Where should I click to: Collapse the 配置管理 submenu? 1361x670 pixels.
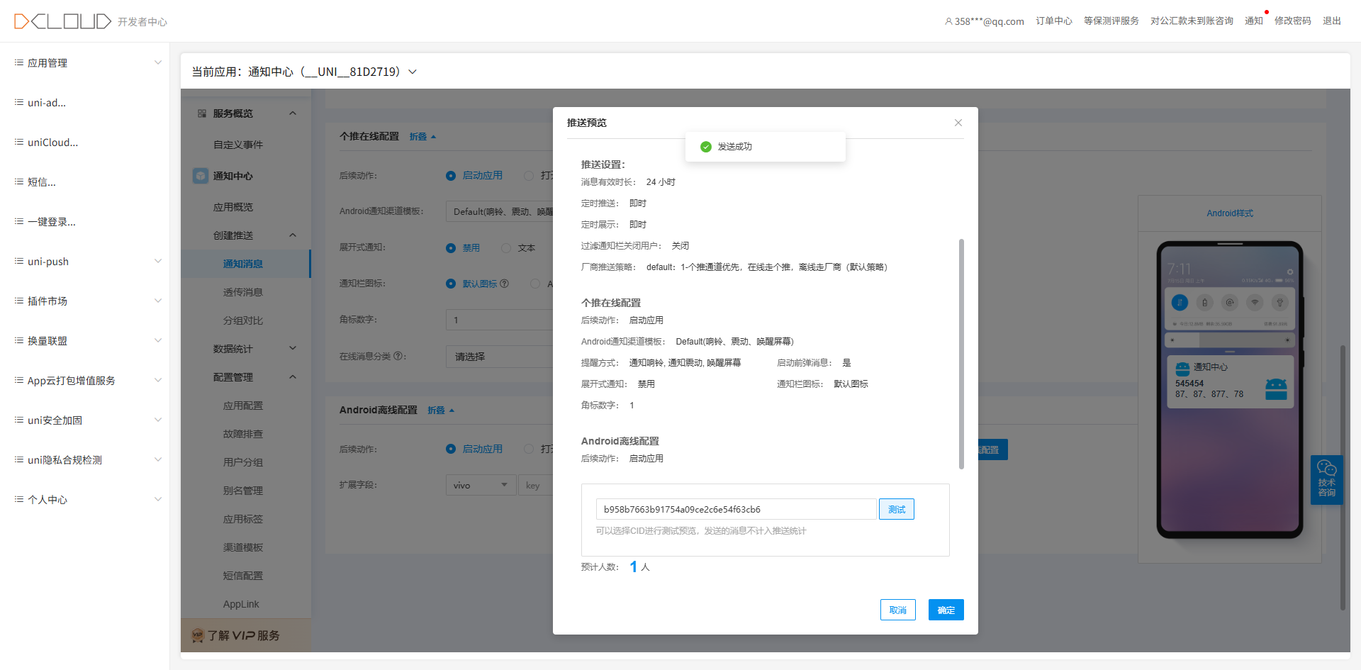[x=293, y=377]
